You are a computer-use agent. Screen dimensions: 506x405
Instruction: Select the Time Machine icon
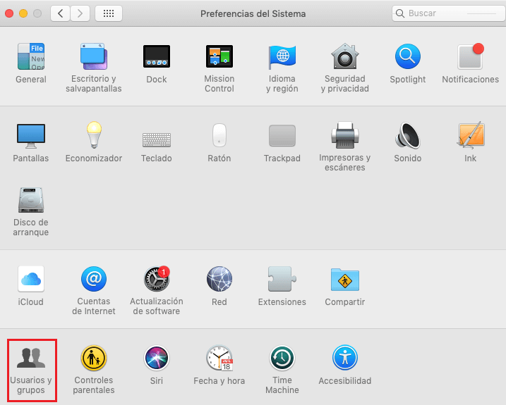[282, 359]
